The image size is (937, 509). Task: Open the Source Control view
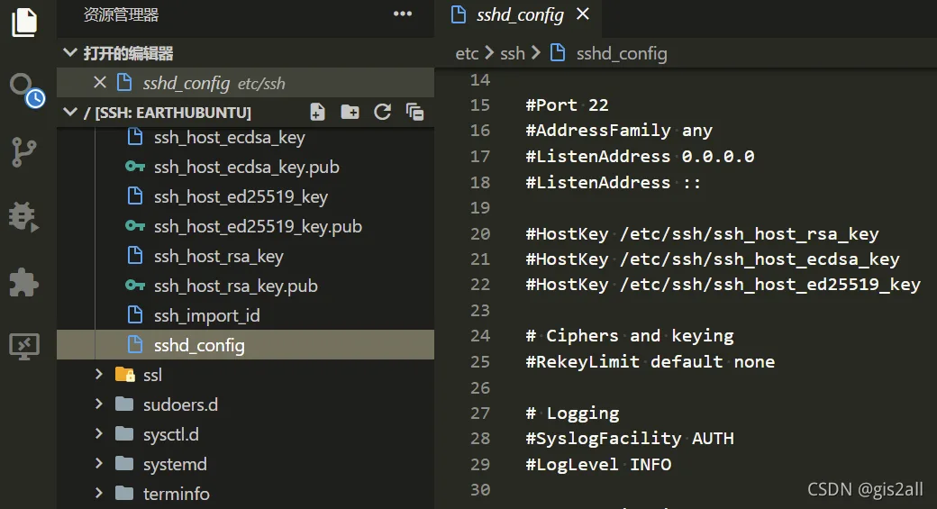pyautogui.click(x=24, y=153)
